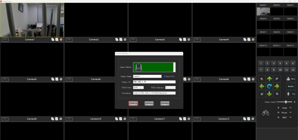Select the PRESET1 thumbnail
298x140 pixels.
(263, 11)
